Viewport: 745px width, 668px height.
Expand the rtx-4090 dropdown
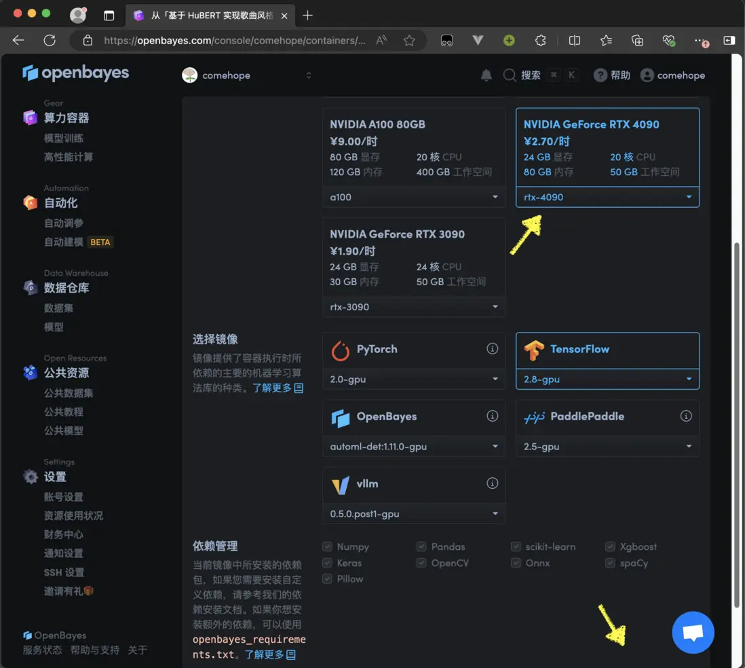click(x=607, y=197)
